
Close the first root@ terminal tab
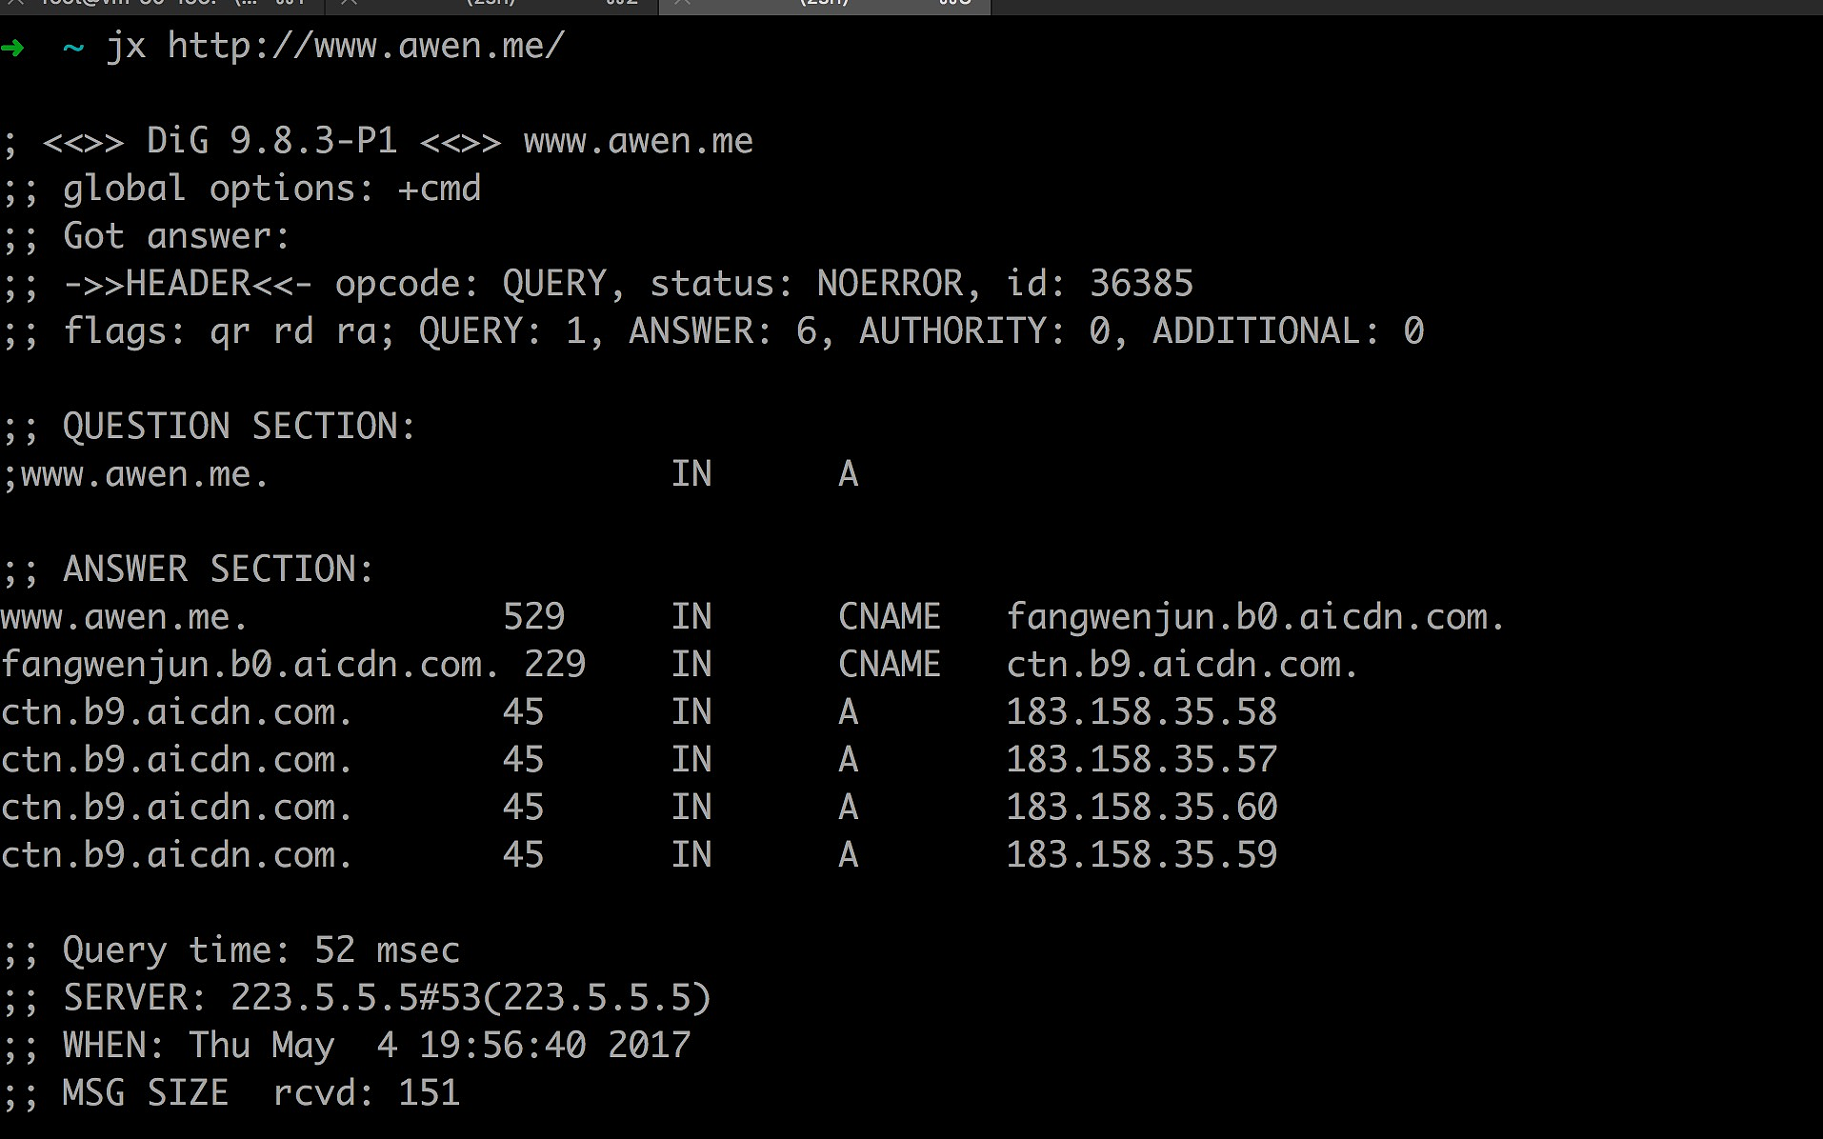14,4
